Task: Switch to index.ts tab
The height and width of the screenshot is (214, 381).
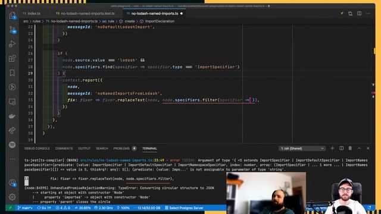Action: pos(32,14)
